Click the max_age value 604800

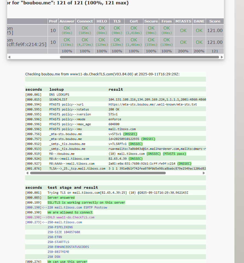click(114, 124)
